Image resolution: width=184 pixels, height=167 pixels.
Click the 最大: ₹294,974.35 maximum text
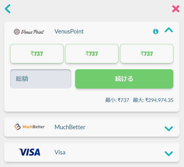[153, 100]
